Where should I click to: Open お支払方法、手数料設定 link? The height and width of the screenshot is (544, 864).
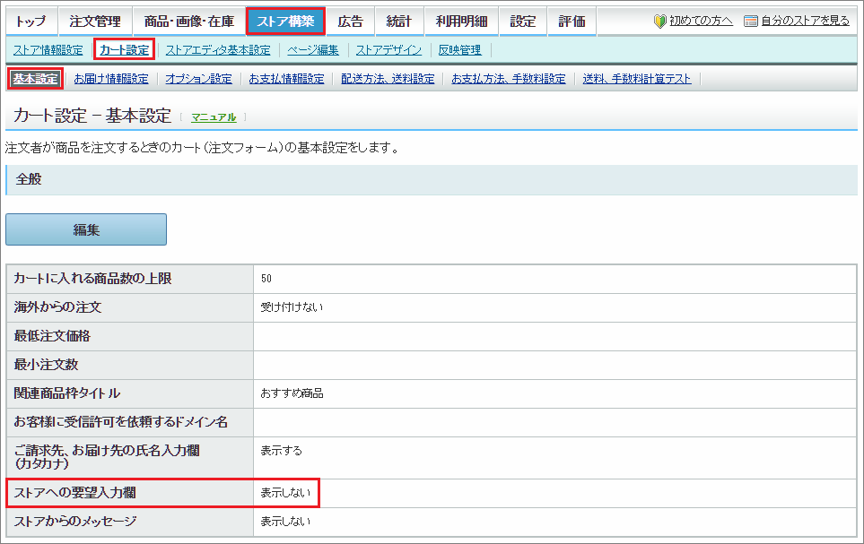point(509,79)
